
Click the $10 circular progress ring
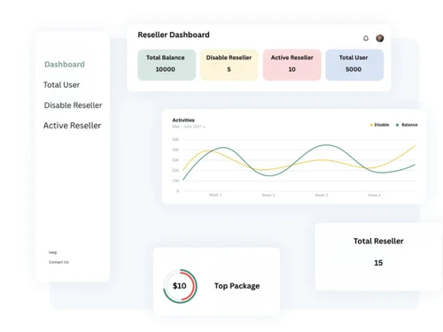(x=180, y=286)
